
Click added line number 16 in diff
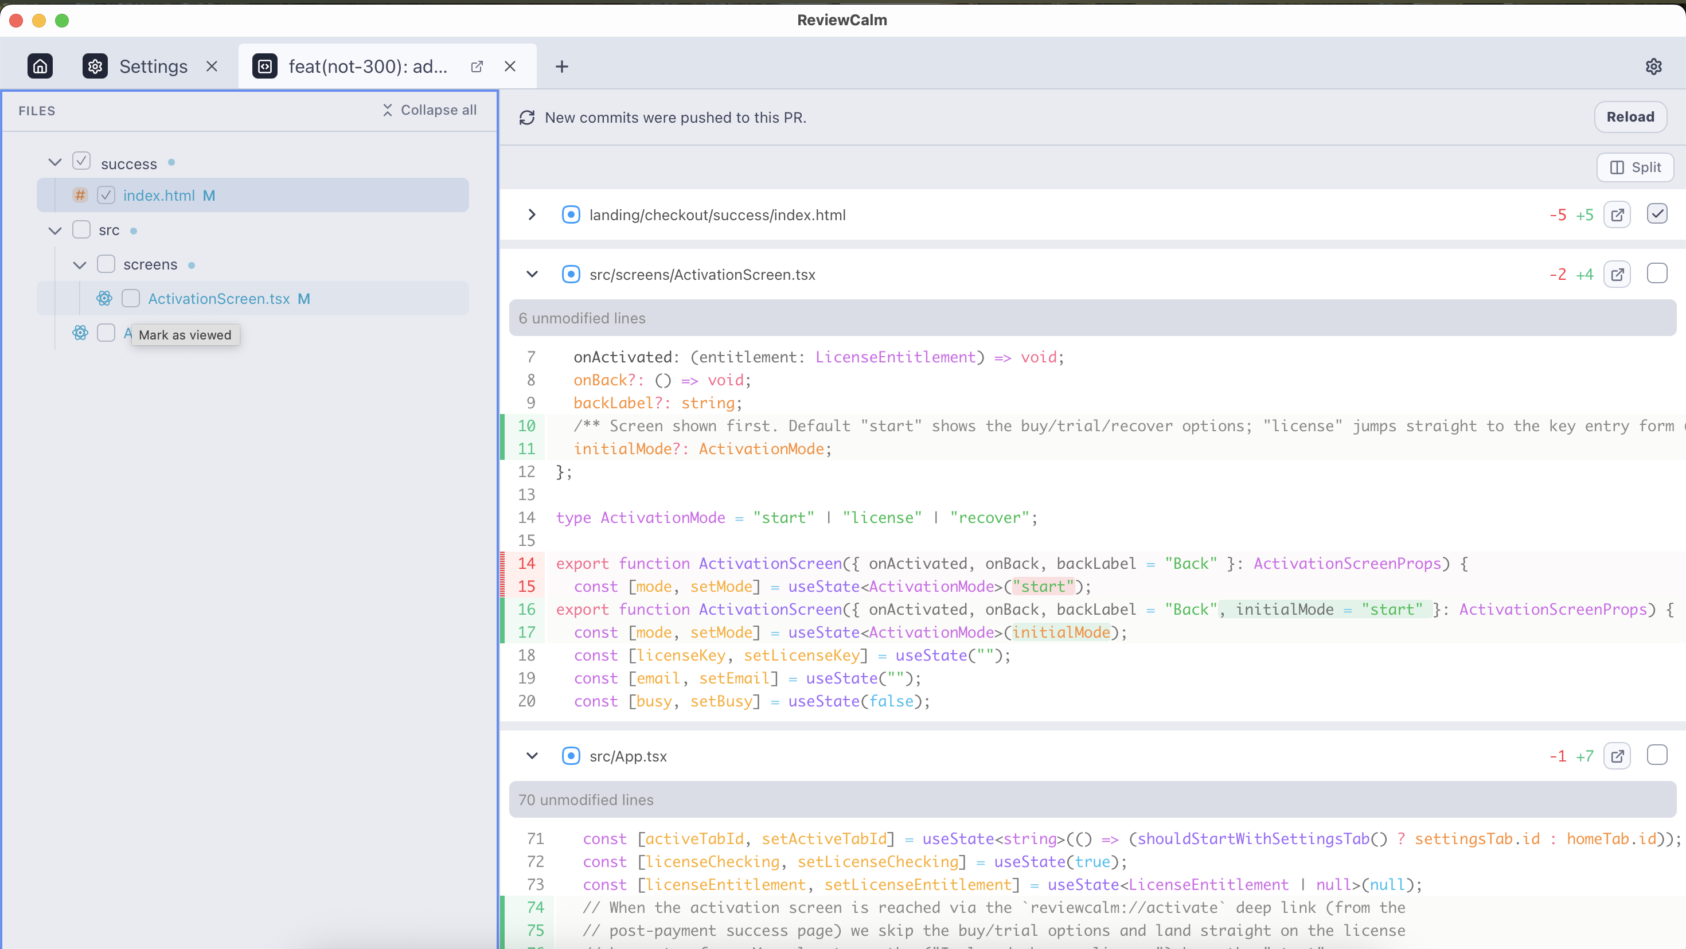(x=526, y=610)
